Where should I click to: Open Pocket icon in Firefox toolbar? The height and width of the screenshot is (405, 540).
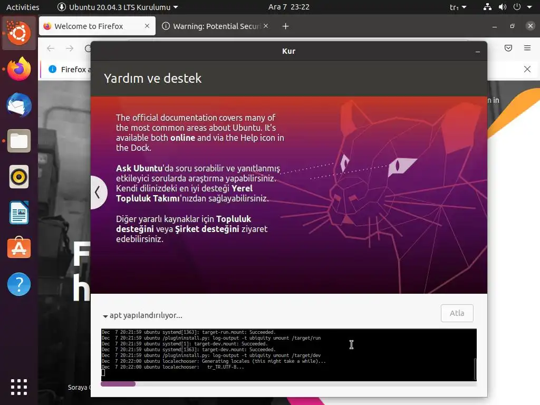click(508, 48)
